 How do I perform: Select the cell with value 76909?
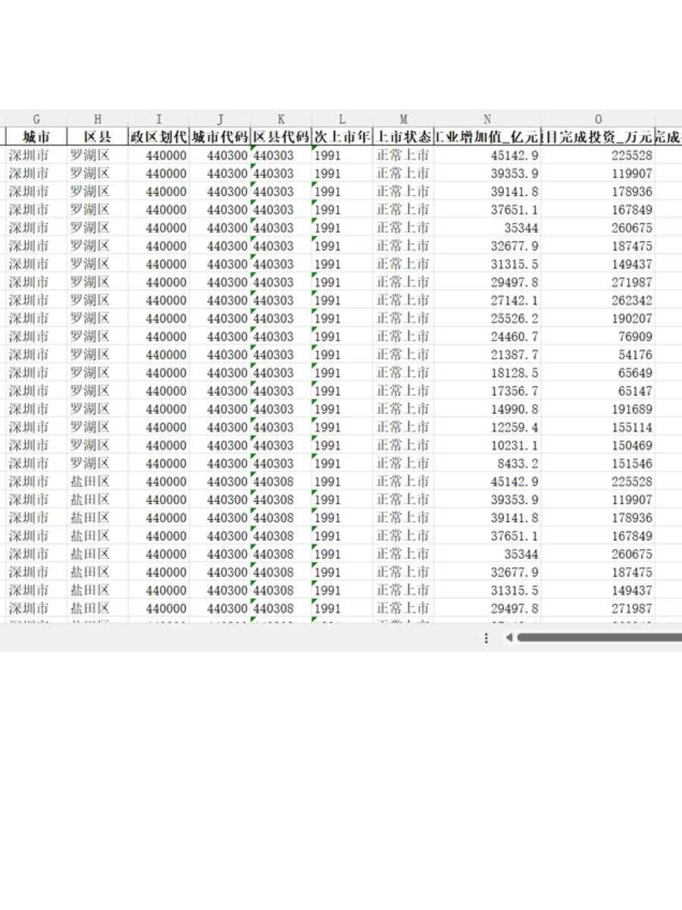click(599, 337)
